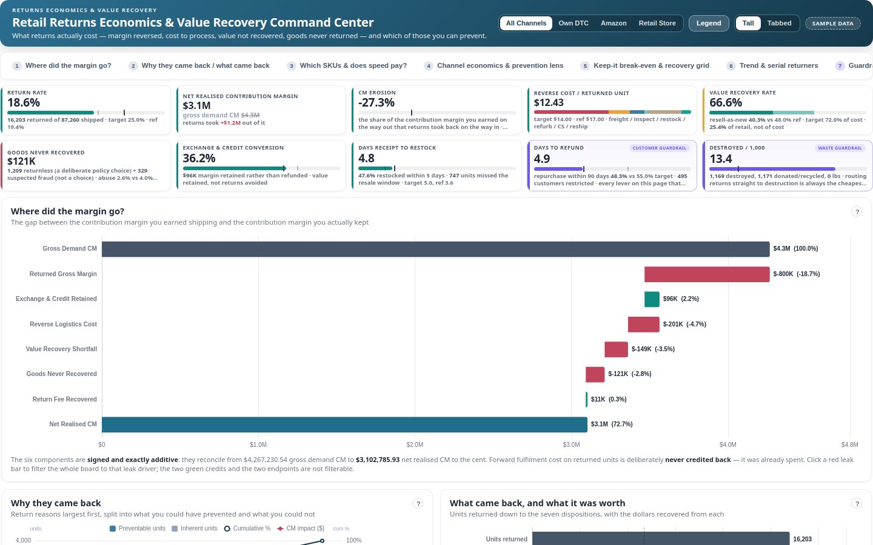Select the CM Erosion KPI card
Screen dimensions: 873x545
pyautogui.click(x=436, y=110)
